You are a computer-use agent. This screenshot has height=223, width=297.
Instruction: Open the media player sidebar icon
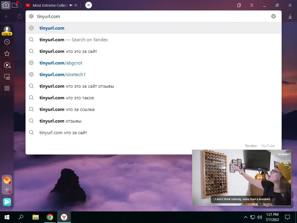(x=7, y=65)
